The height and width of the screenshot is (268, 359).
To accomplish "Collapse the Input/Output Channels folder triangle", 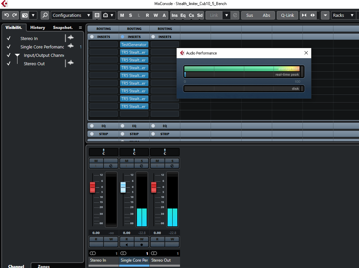I will click(x=17, y=55).
